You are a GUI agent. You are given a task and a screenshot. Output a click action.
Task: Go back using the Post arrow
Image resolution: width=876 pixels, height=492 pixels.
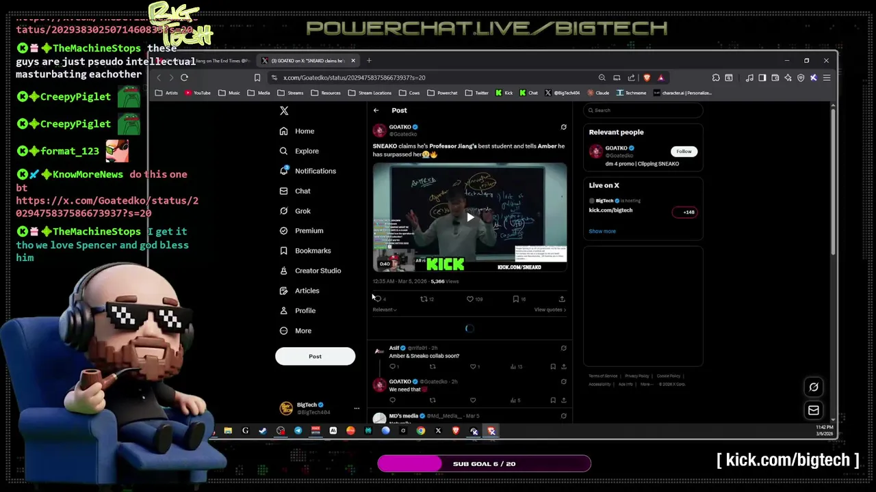click(x=376, y=110)
